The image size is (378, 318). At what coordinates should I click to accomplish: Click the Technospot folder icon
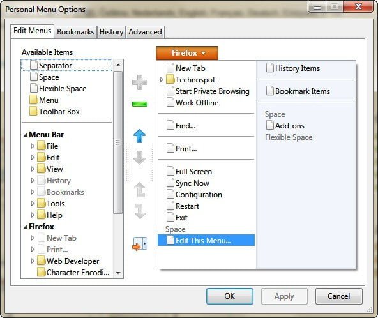pyautogui.click(x=170, y=80)
